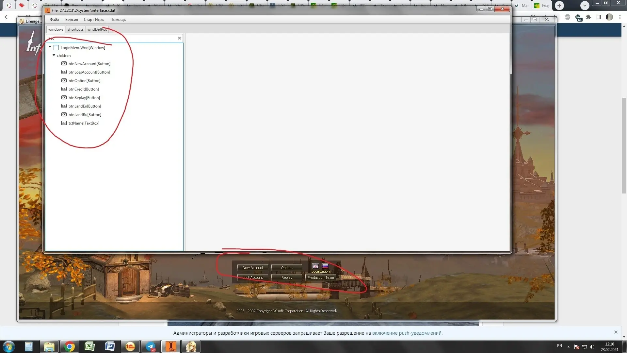Click the wndDefPos tab
The image size is (627, 353).
97,29
